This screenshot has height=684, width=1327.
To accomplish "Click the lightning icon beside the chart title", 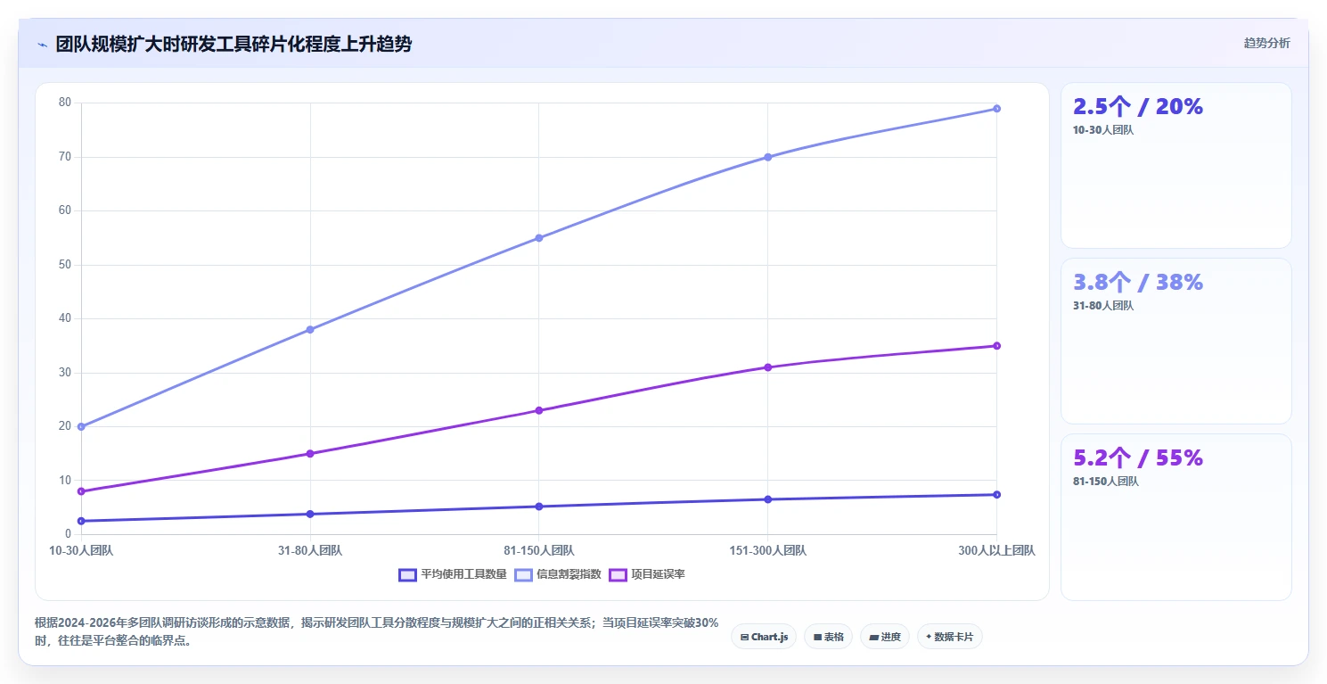I will tap(42, 45).
